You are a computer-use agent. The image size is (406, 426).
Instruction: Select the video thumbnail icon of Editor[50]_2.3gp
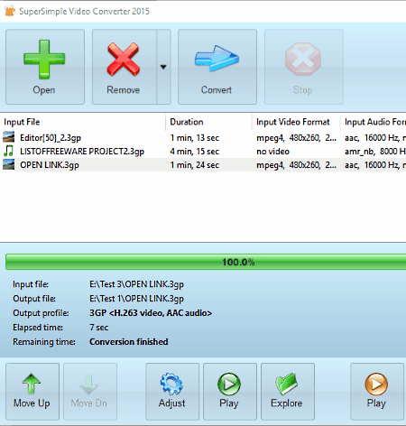click(8, 137)
